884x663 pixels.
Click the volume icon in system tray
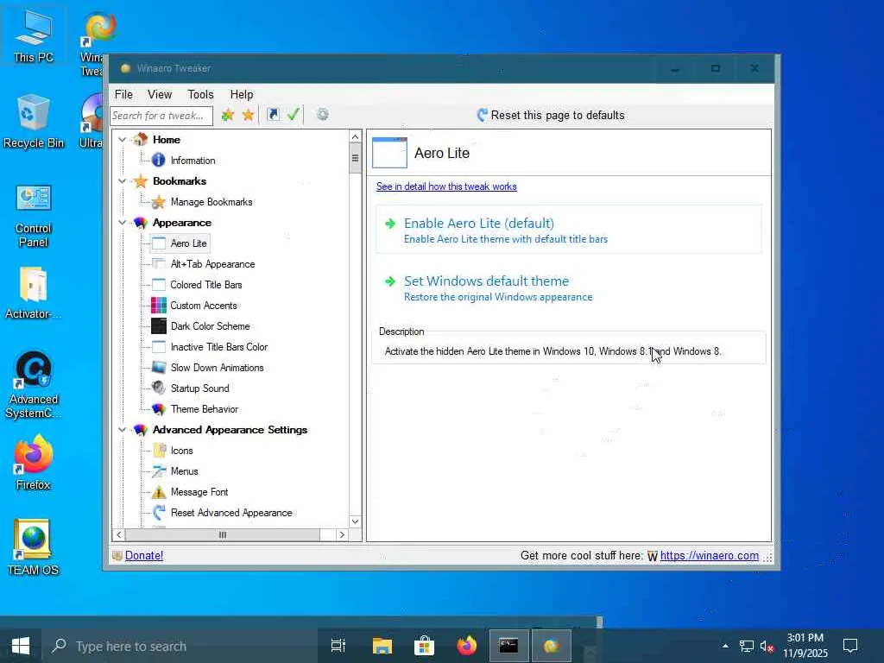click(x=767, y=646)
